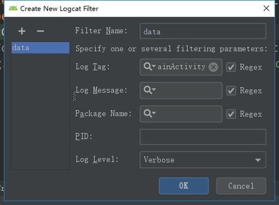
Task: Open Log Tag search history magnifier
Action: pyautogui.click(x=149, y=66)
